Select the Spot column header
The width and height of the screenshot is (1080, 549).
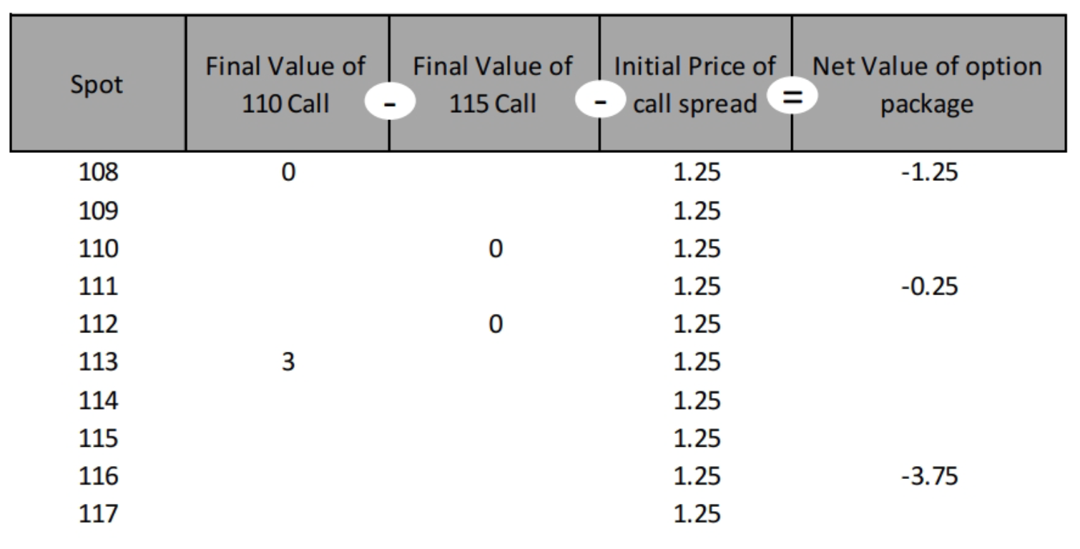tap(98, 84)
